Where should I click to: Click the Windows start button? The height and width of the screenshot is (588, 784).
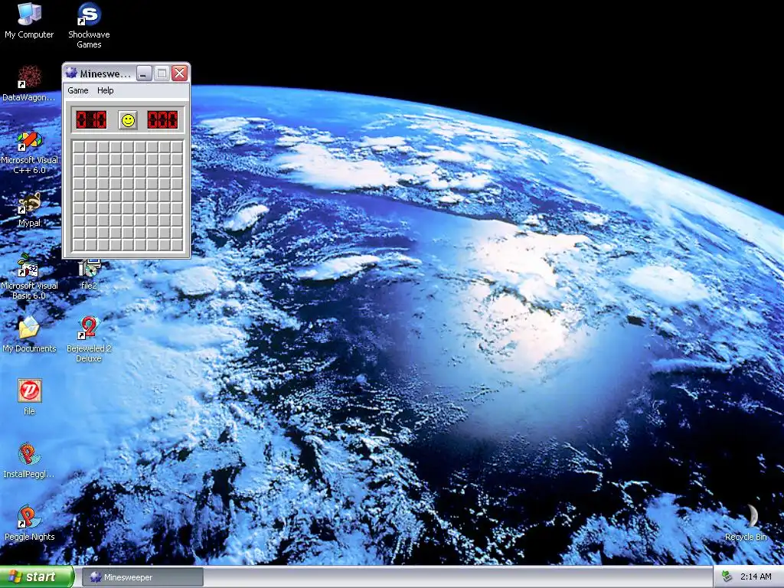click(x=37, y=577)
